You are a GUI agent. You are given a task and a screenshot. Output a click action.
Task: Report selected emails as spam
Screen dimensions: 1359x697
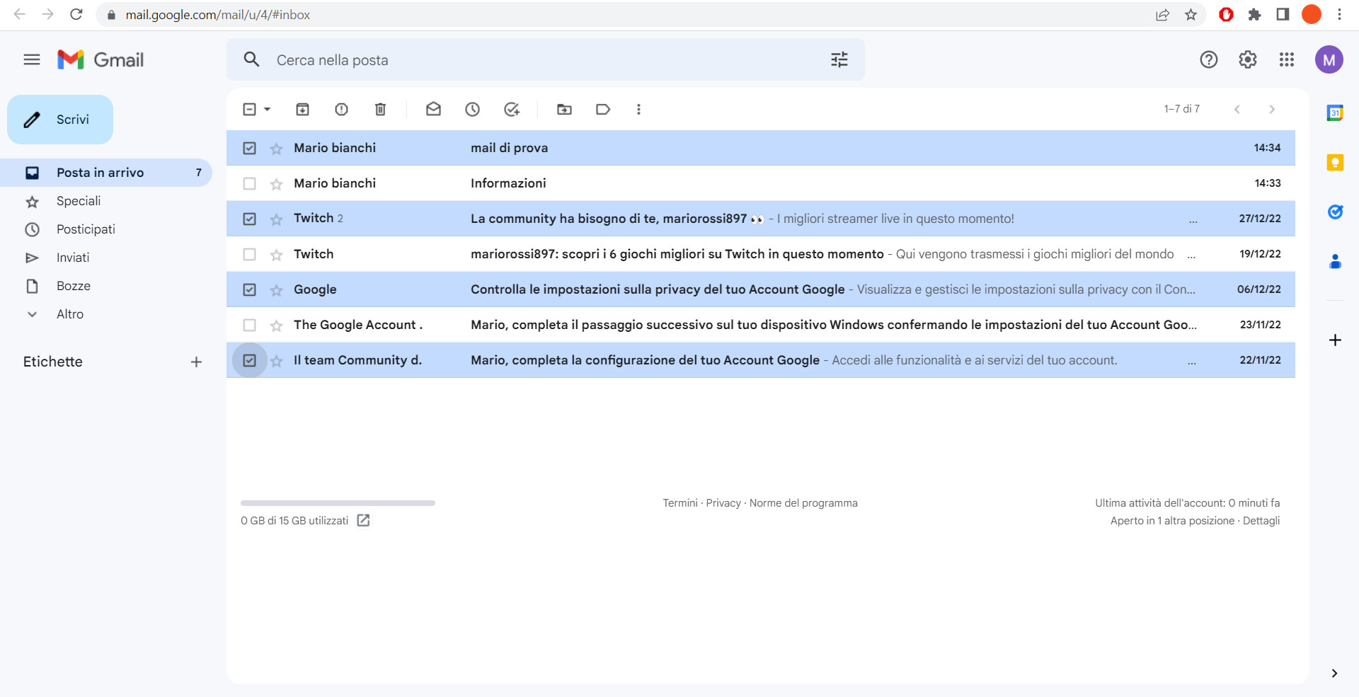click(341, 109)
